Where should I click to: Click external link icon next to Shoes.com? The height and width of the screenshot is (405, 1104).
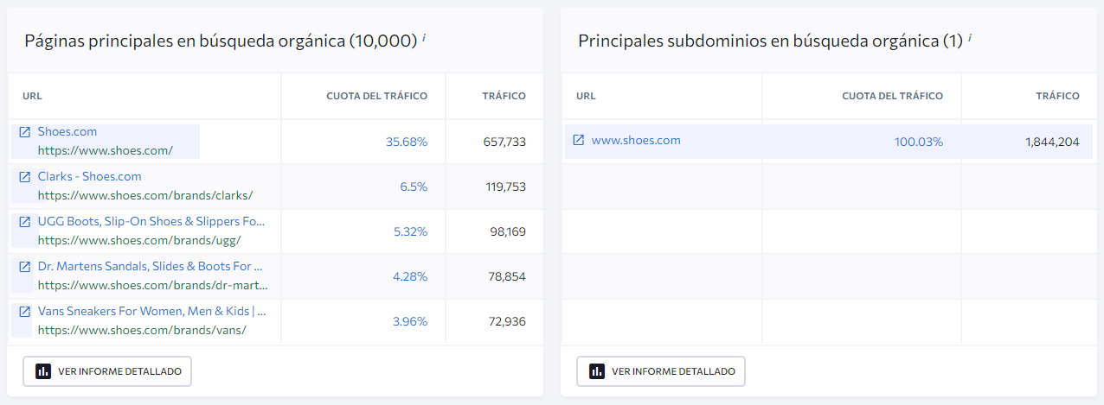coord(24,132)
